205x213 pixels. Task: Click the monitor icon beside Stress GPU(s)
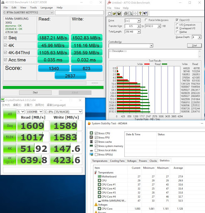point(91,154)
